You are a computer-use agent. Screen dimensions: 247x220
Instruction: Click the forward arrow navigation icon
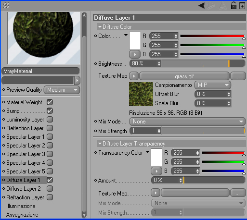click(x=211, y=6)
